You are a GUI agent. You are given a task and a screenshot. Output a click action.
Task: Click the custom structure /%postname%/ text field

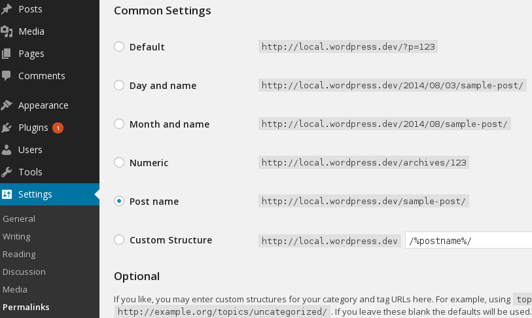[x=469, y=240]
